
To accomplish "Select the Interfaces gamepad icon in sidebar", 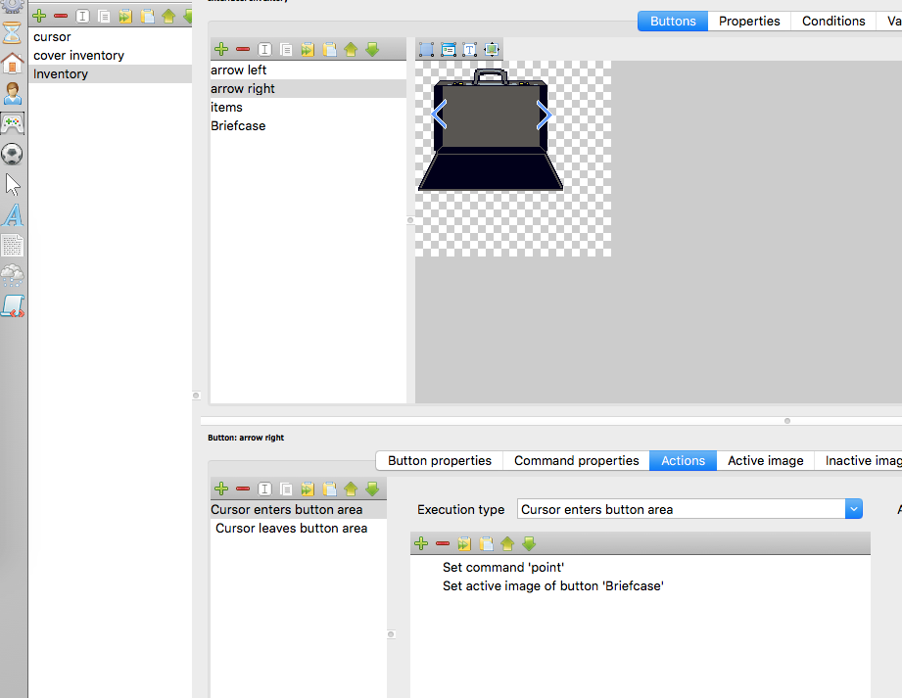I will pos(12,123).
